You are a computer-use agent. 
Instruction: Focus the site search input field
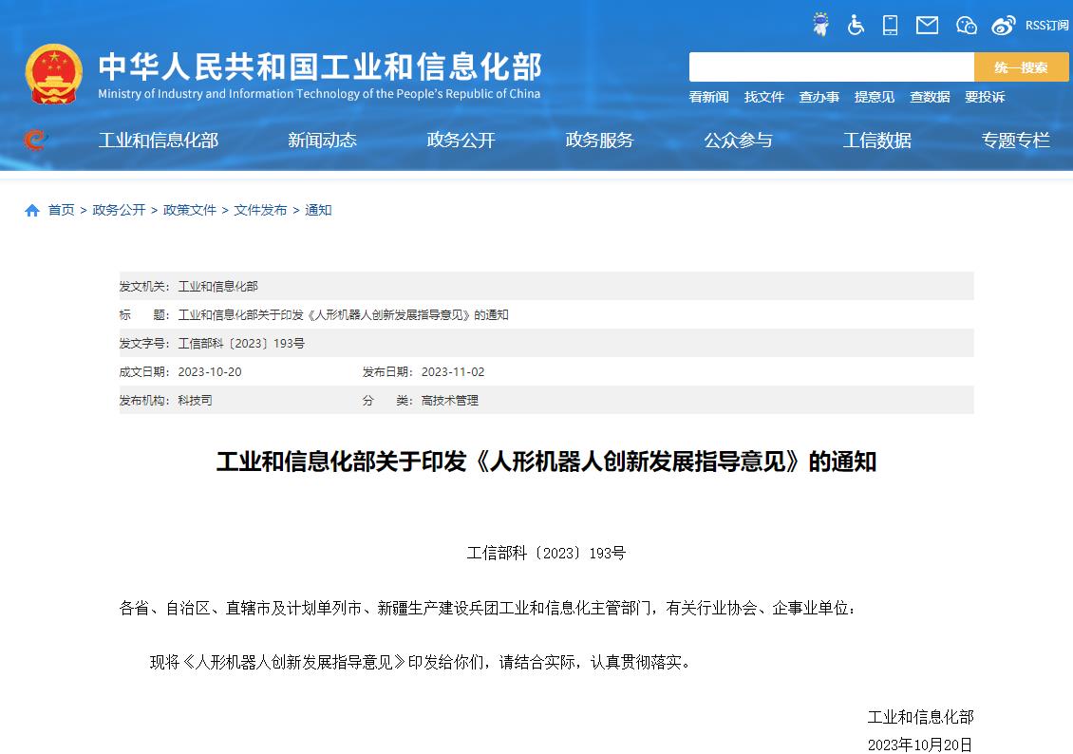click(x=832, y=67)
